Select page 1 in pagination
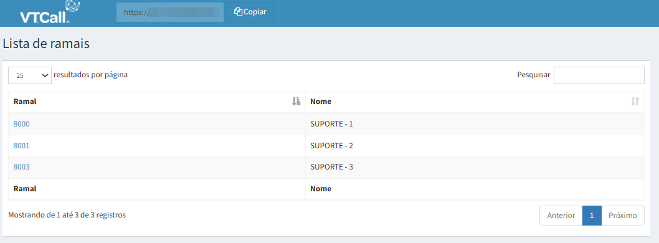Image resolution: width=659 pixels, height=243 pixels. coord(592,215)
